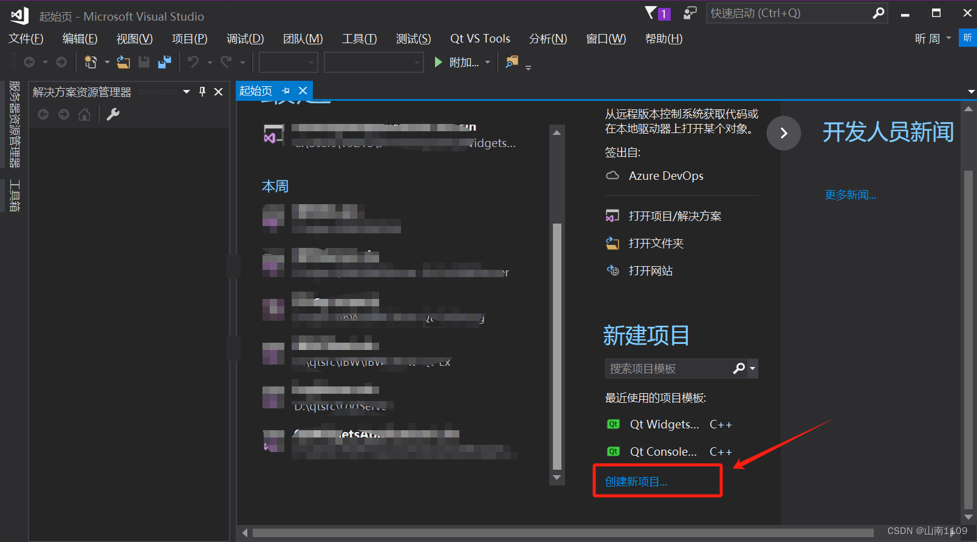
Task: Click the 更多新闻... link
Action: point(850,194)
